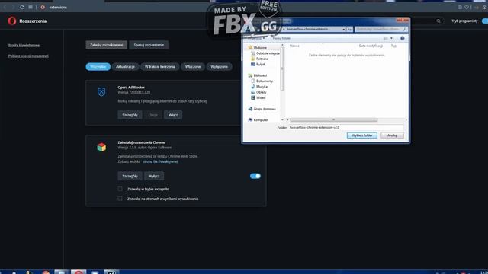Open the help icon in the folder dialog
488x274 pixels.
click(x=402, y=38)
